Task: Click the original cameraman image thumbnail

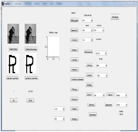Action: coord(13,34)
